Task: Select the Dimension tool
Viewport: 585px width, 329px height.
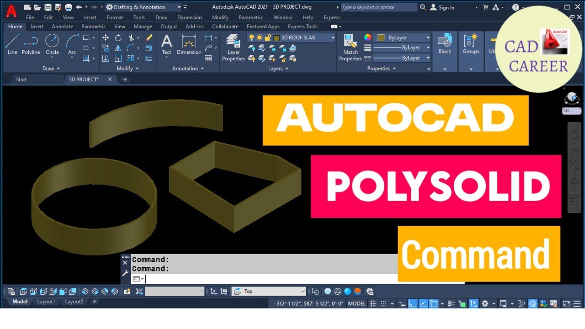Action: (x=189, y=44)
